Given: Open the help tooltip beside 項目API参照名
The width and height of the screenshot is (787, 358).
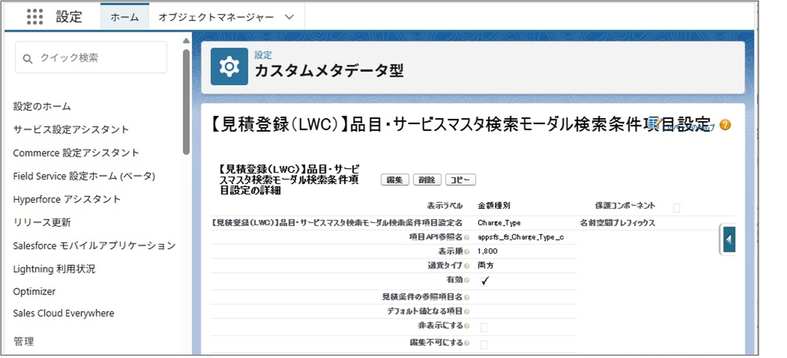Looking at the screenshot, I should pyautogui.click(x=467, y=237).
